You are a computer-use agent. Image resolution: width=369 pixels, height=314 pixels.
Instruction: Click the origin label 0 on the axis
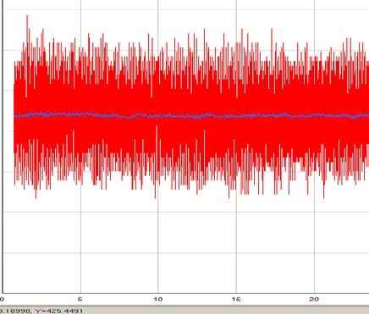2,300
